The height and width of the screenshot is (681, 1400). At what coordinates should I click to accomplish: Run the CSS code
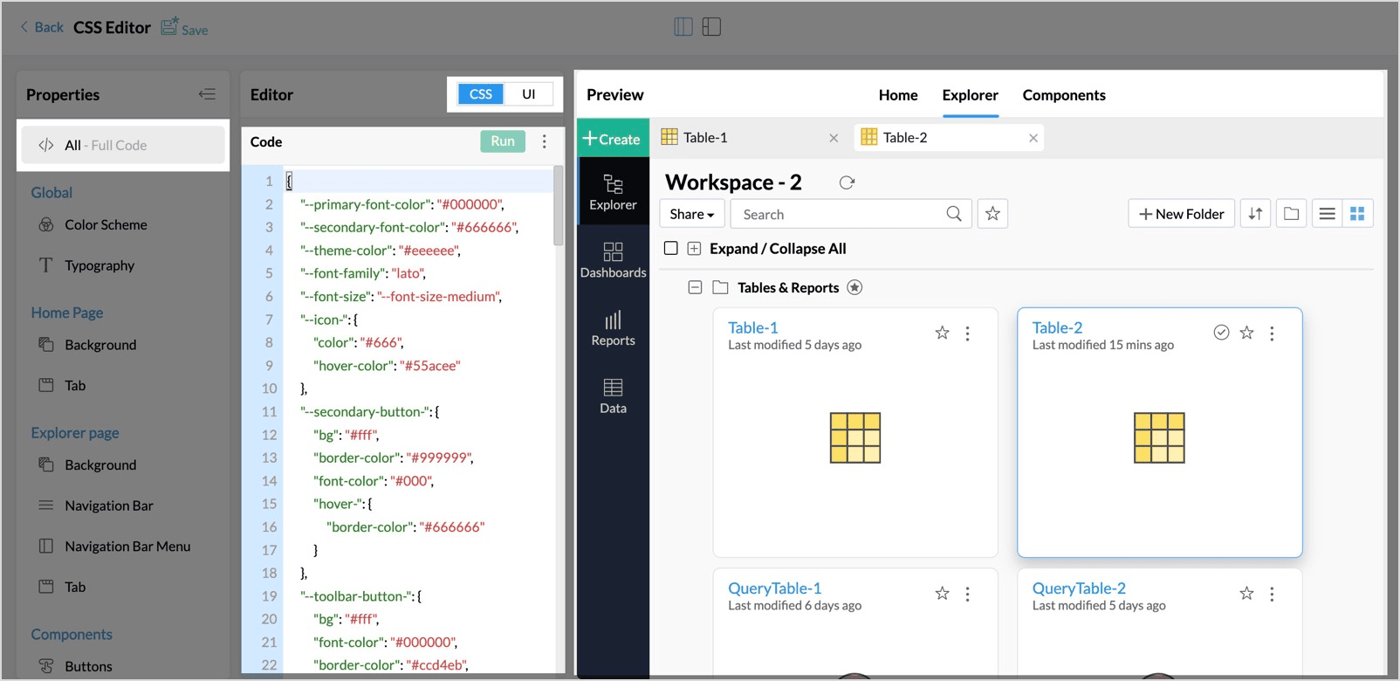point(503,141)
